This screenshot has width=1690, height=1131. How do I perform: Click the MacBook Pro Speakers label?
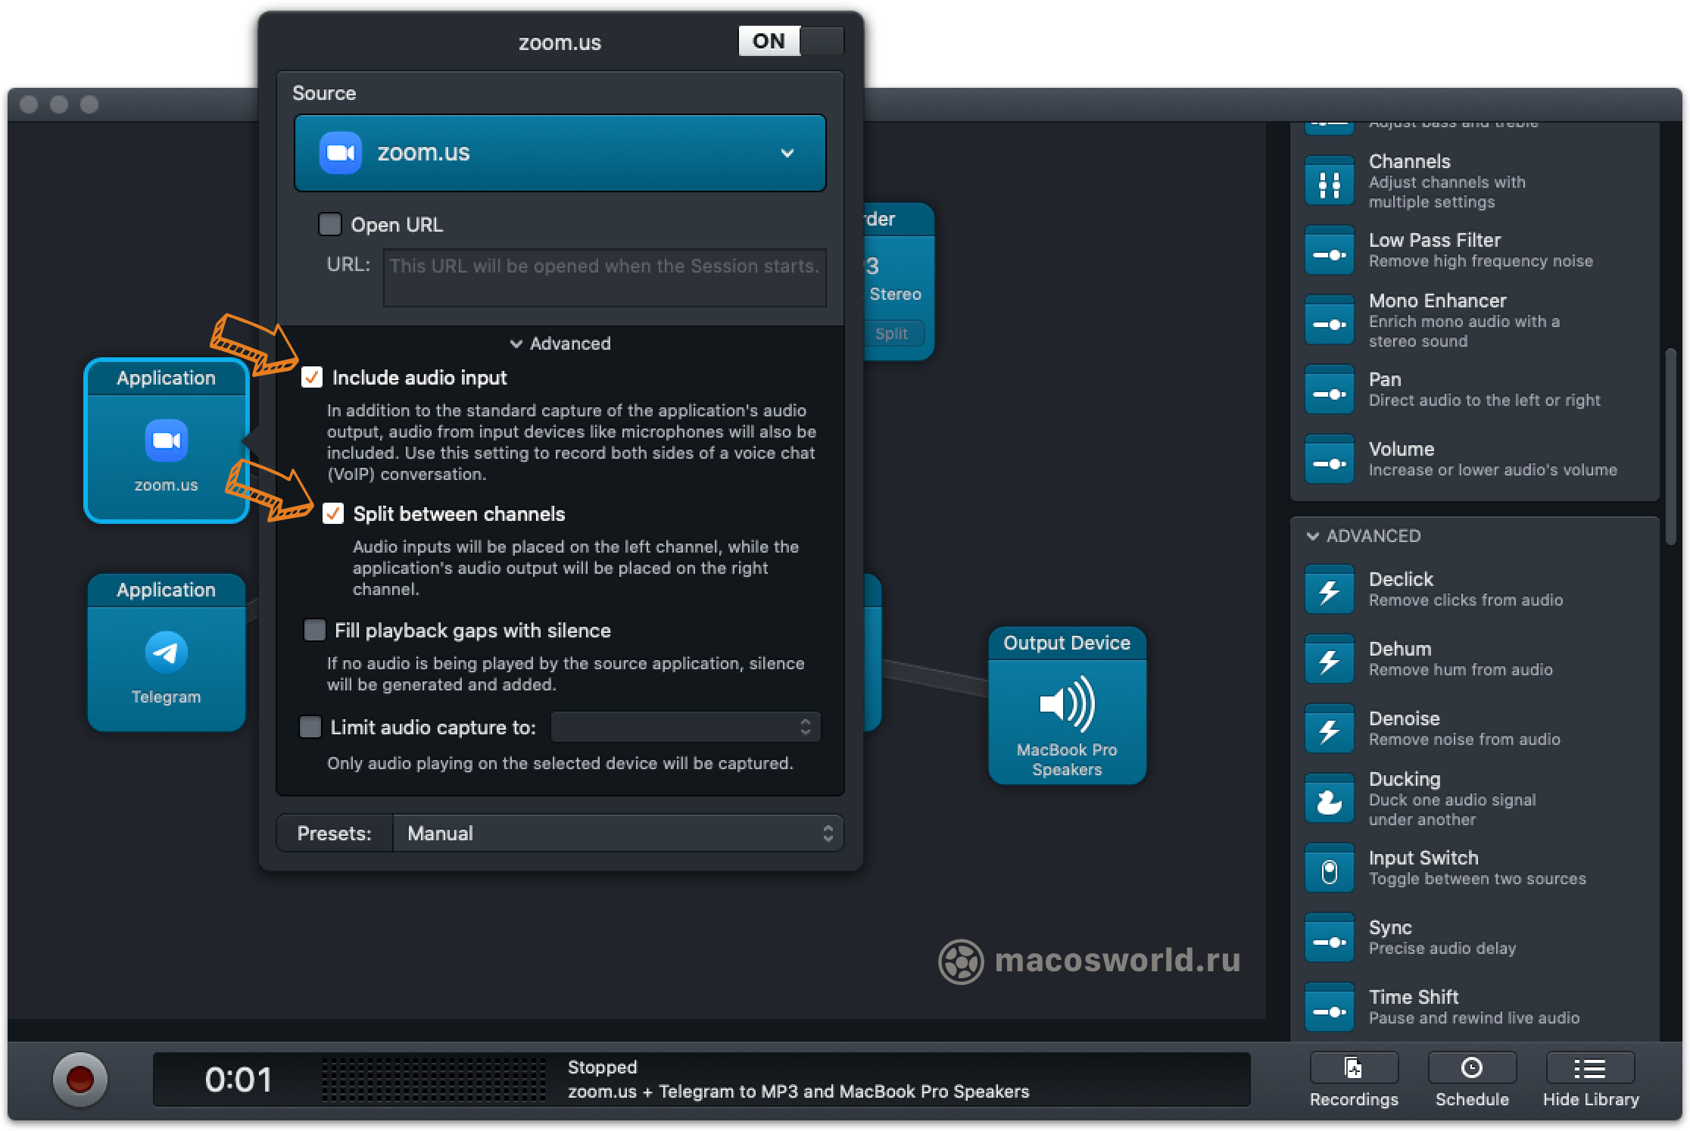tap(1067, 759)
